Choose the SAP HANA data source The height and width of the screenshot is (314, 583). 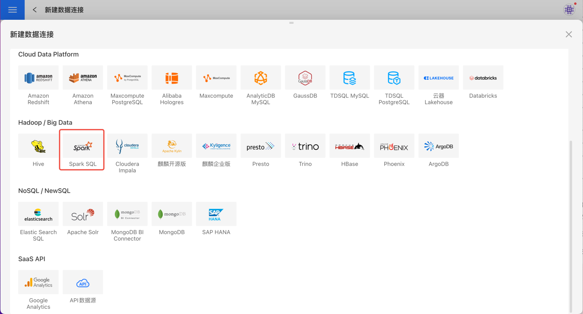216,215
